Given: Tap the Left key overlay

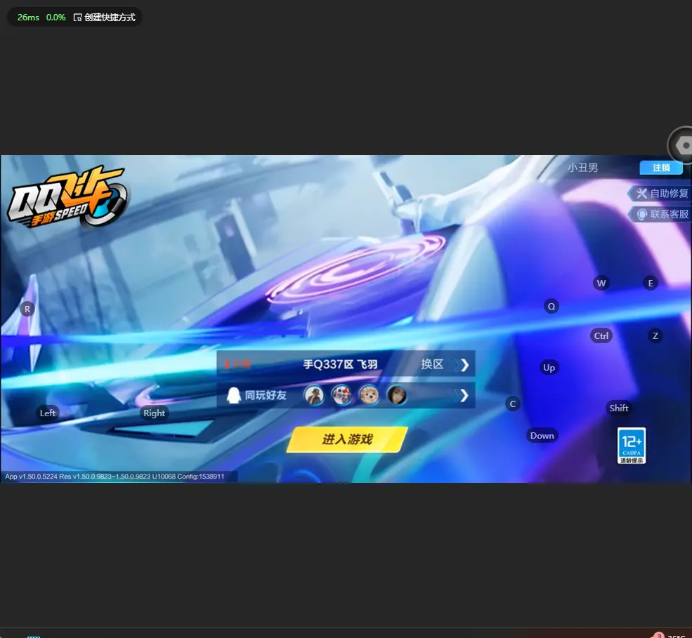Looking at the screenshot, I should pyautogui.click(x=48, y=413).
